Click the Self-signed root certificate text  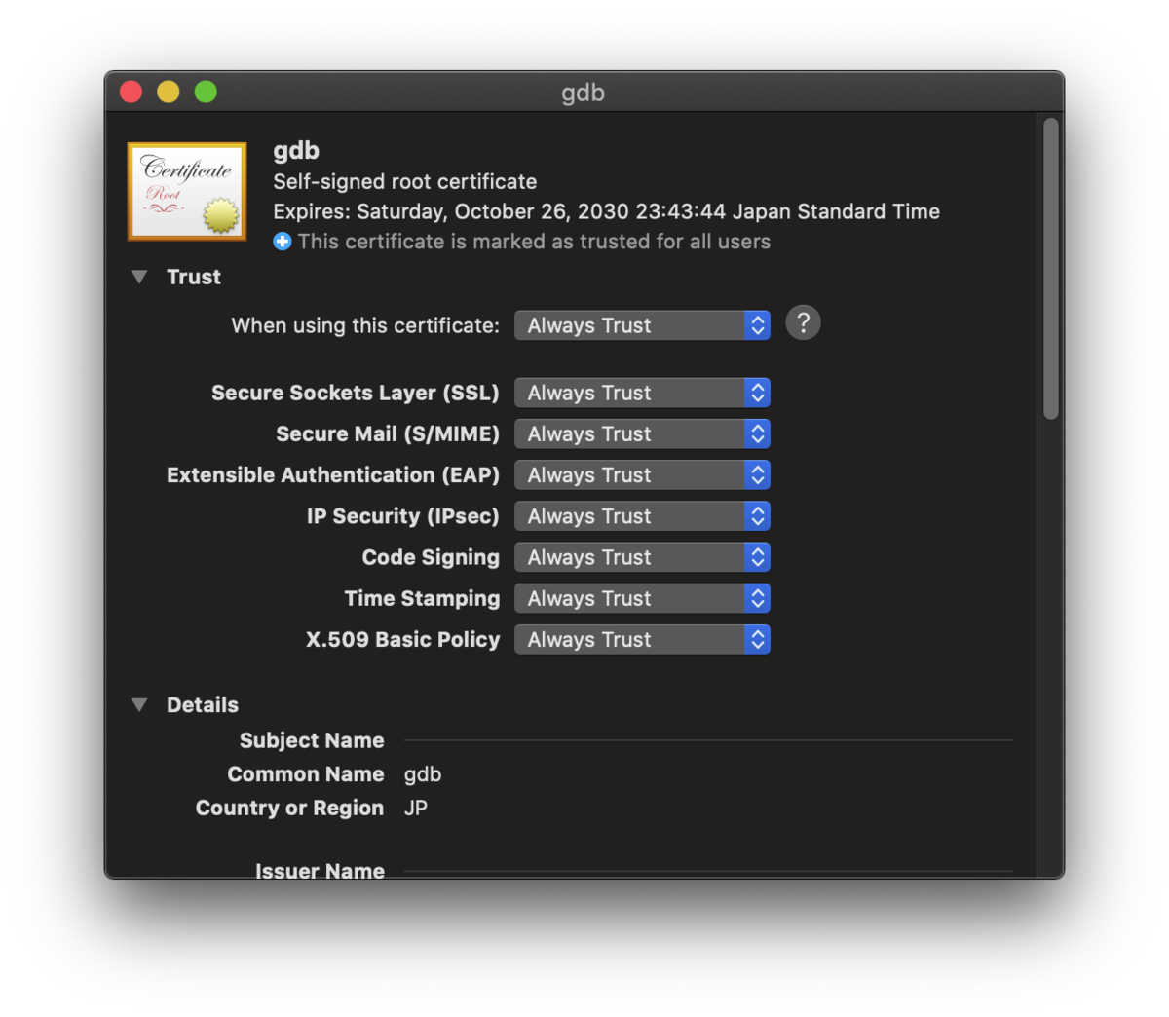(x=405, y=181)
